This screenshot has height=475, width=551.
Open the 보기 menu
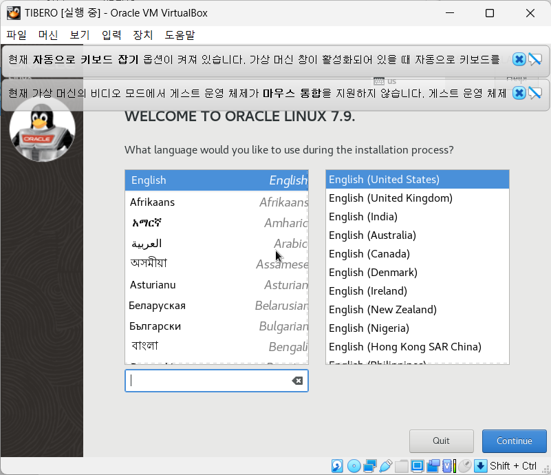(80, 35)
